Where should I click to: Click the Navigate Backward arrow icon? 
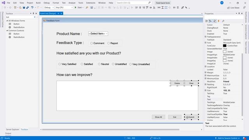point(5,7)
